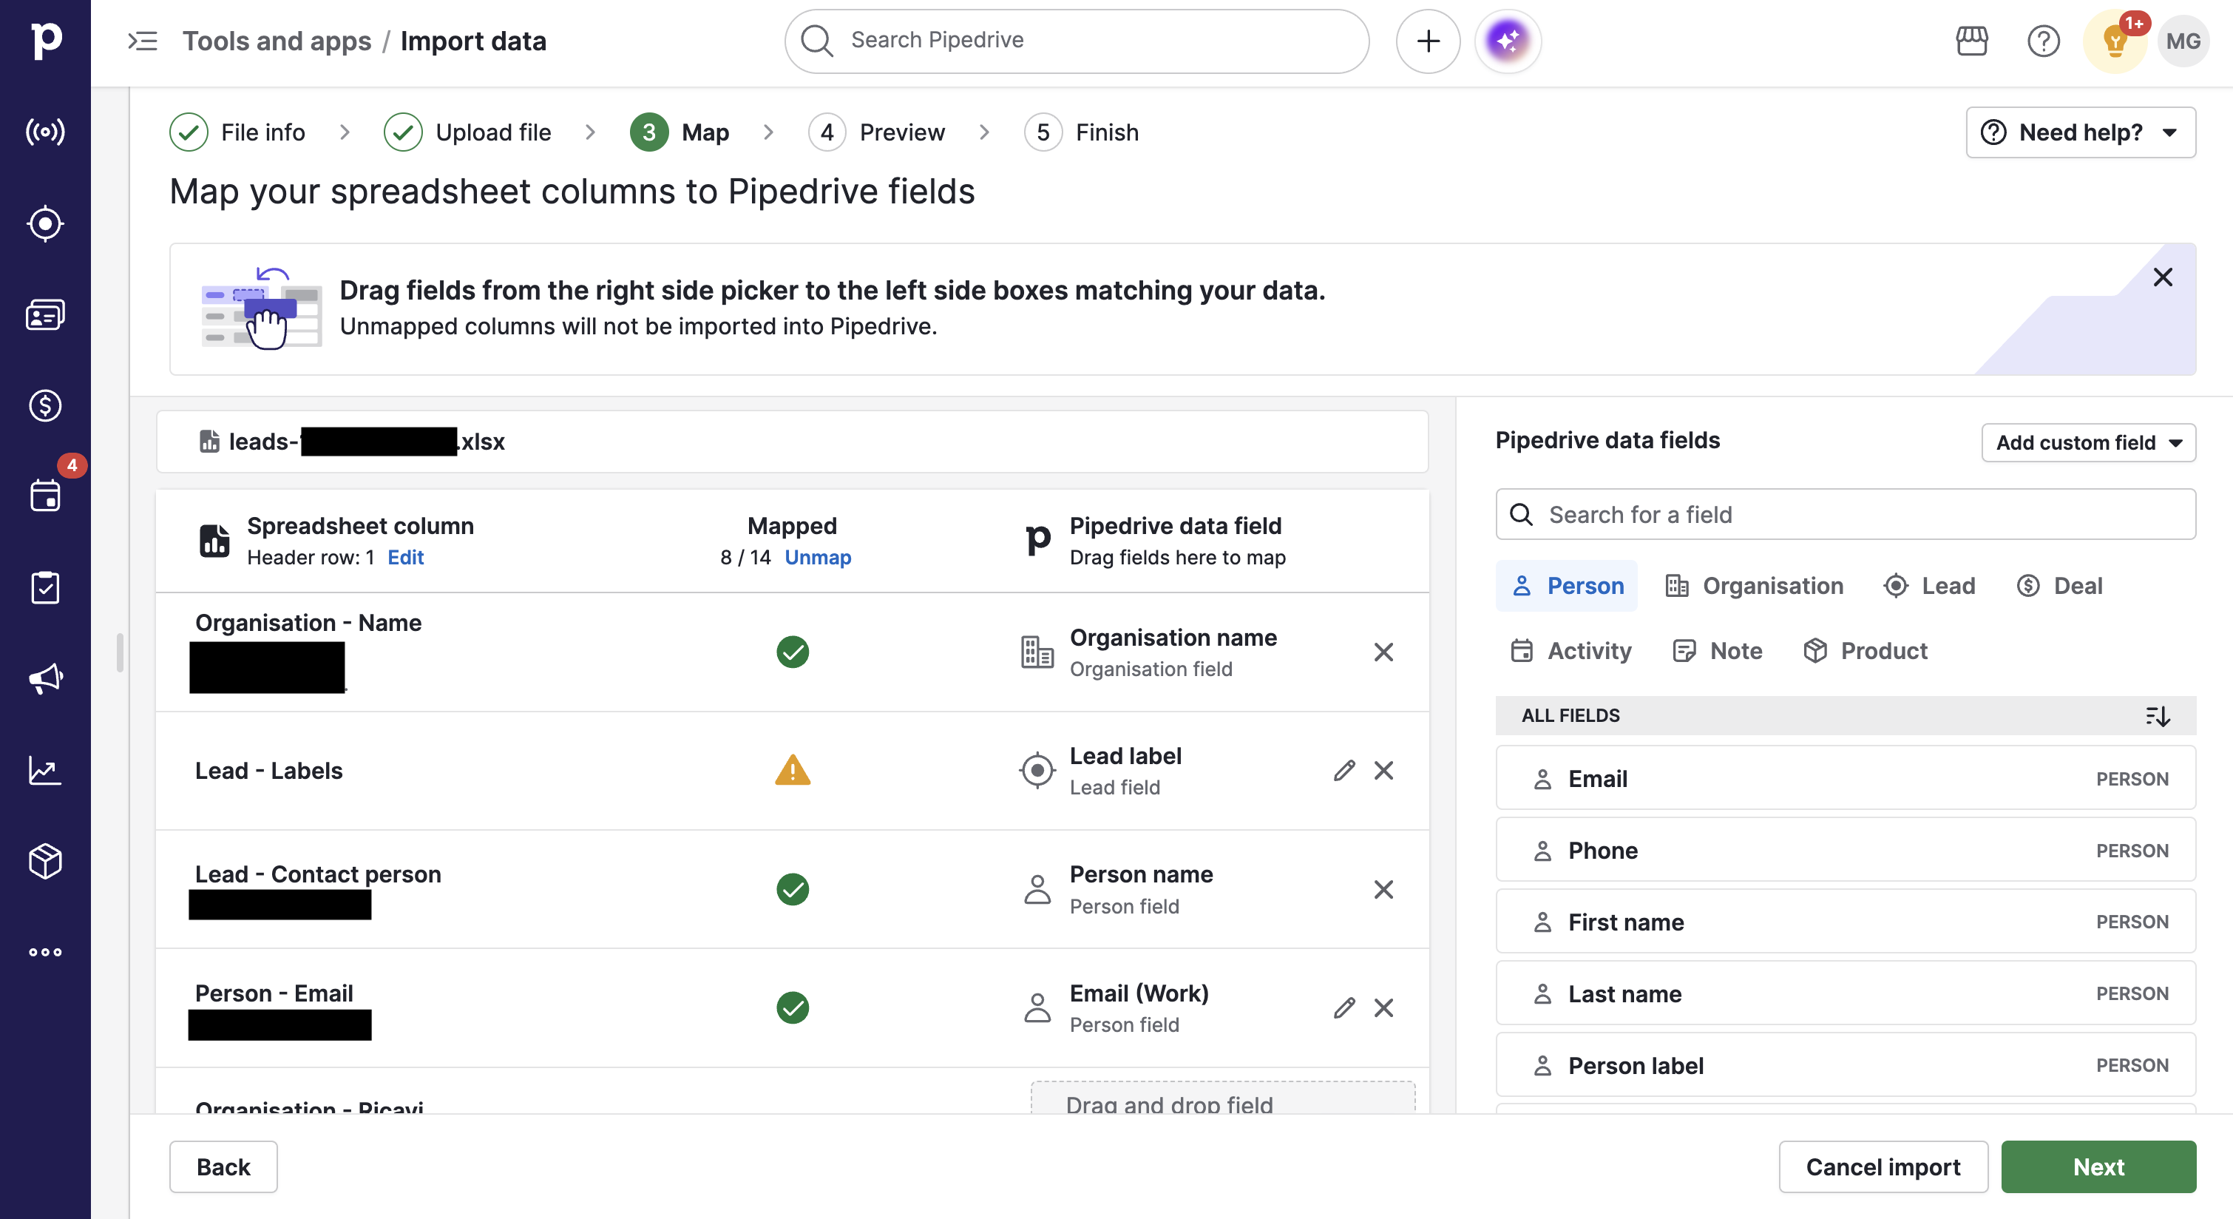
Task: Go to Preview step 4
Action: [x=877, y=132]
